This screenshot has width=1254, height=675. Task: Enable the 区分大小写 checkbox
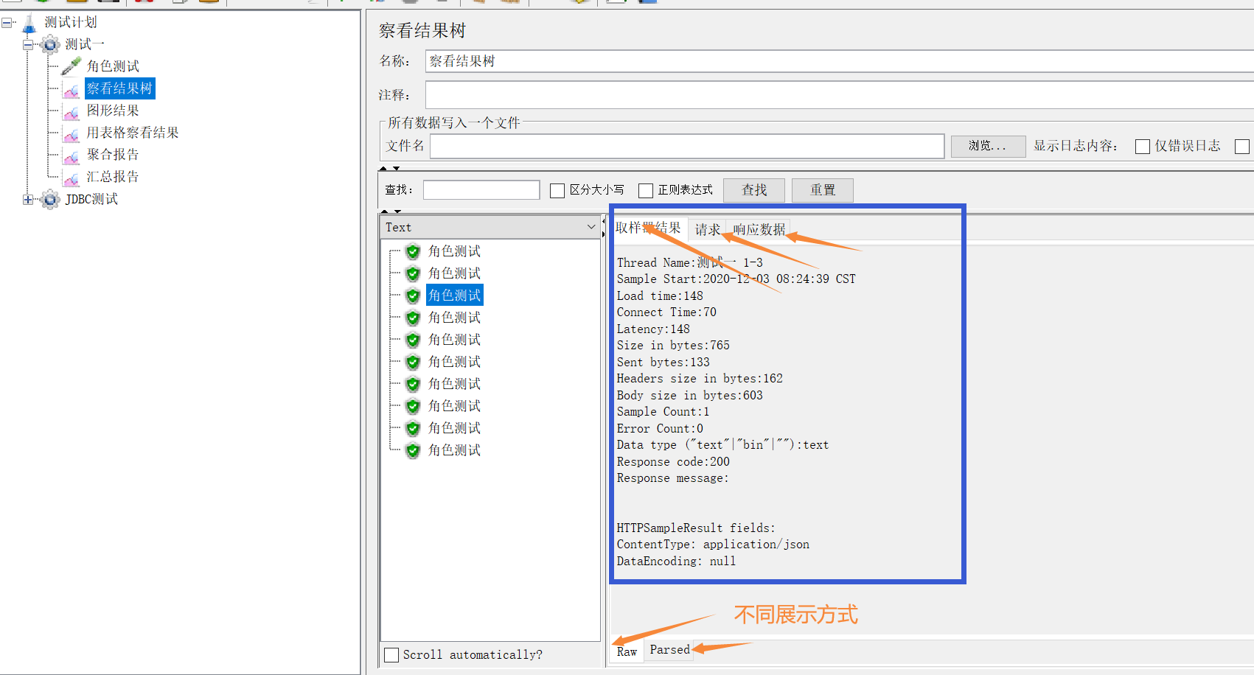click(x=557, y=190)
